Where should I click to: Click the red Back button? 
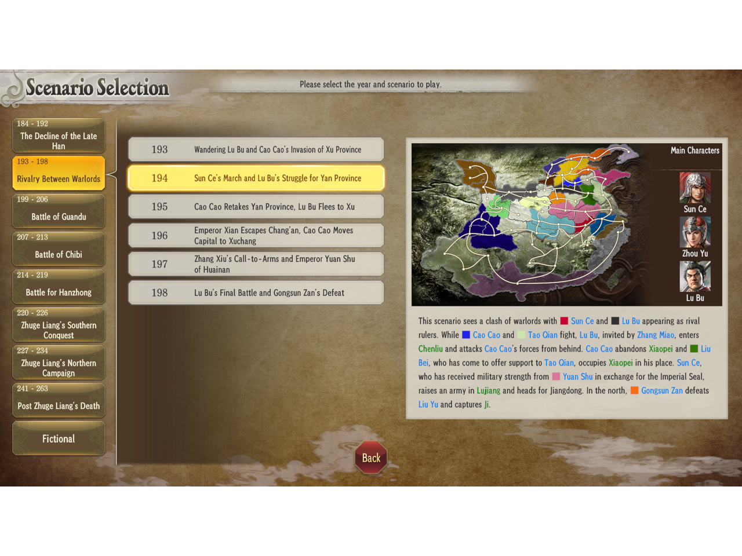click(371, 458)
